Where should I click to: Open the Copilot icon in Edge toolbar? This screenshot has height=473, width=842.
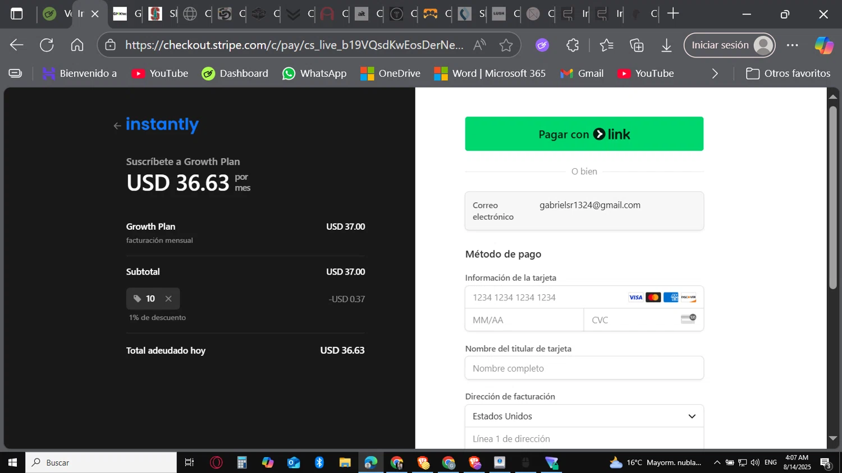pos(823,45)
